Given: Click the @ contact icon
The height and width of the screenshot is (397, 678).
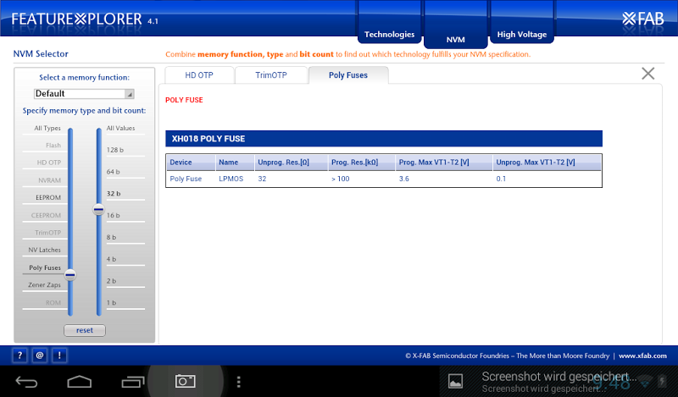Looking at the screenshot, I should point(39,356).
